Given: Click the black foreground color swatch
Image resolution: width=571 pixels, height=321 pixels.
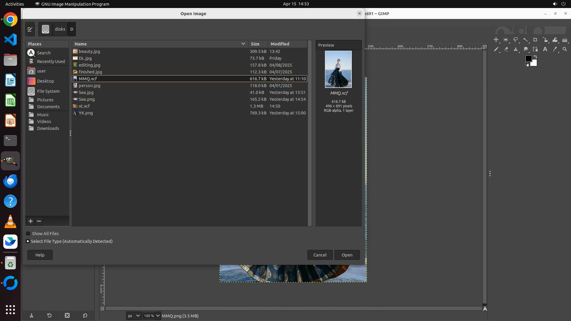Looking at the screenshot, I should click(x=528, y=58).
